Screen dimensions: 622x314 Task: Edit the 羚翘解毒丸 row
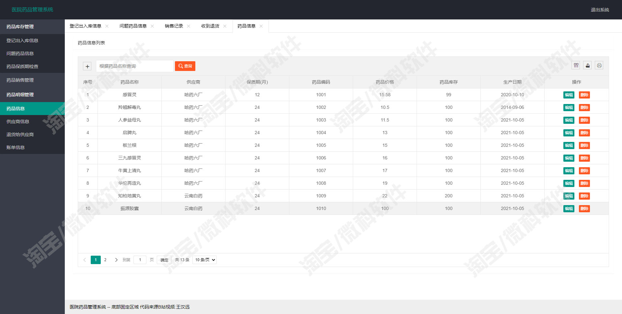coord(569,108)
